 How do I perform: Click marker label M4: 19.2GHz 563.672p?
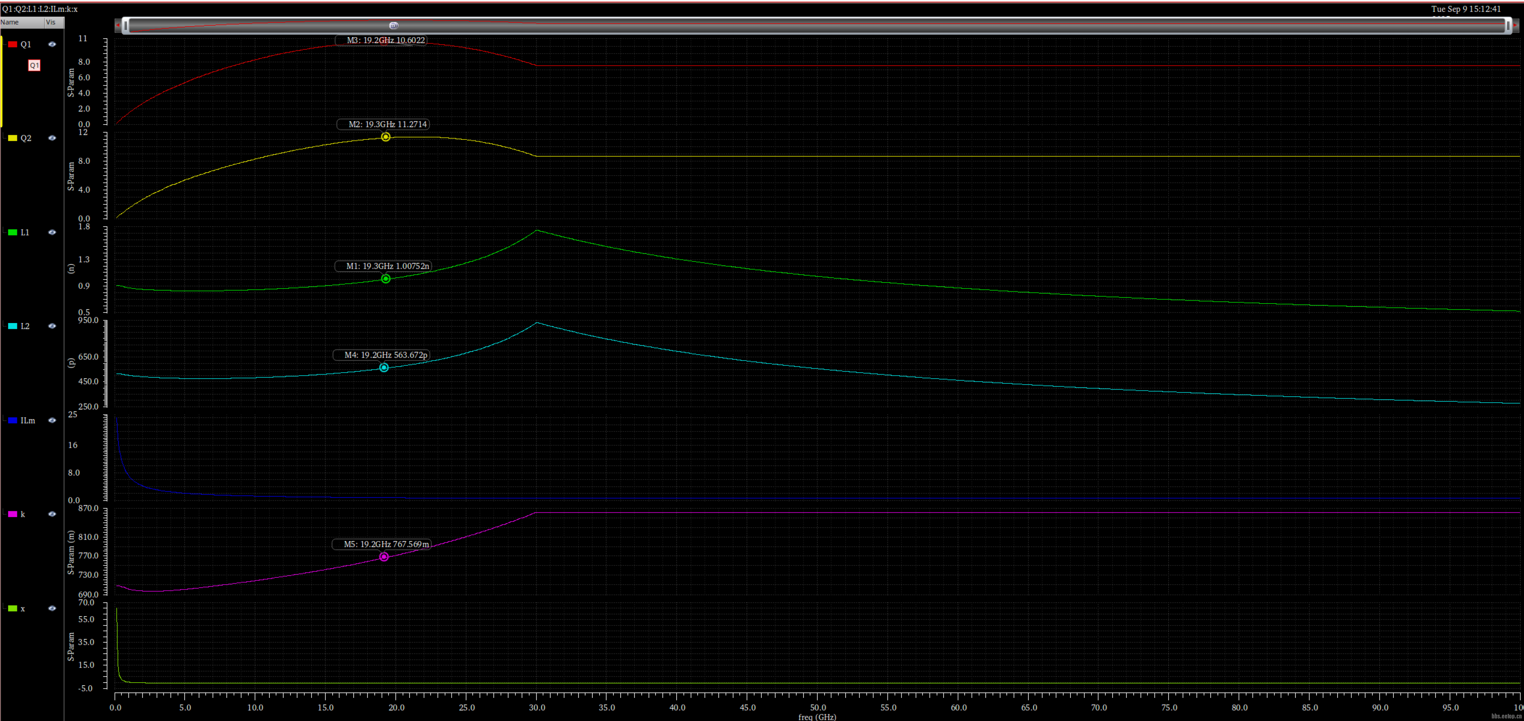coord(381,355)
